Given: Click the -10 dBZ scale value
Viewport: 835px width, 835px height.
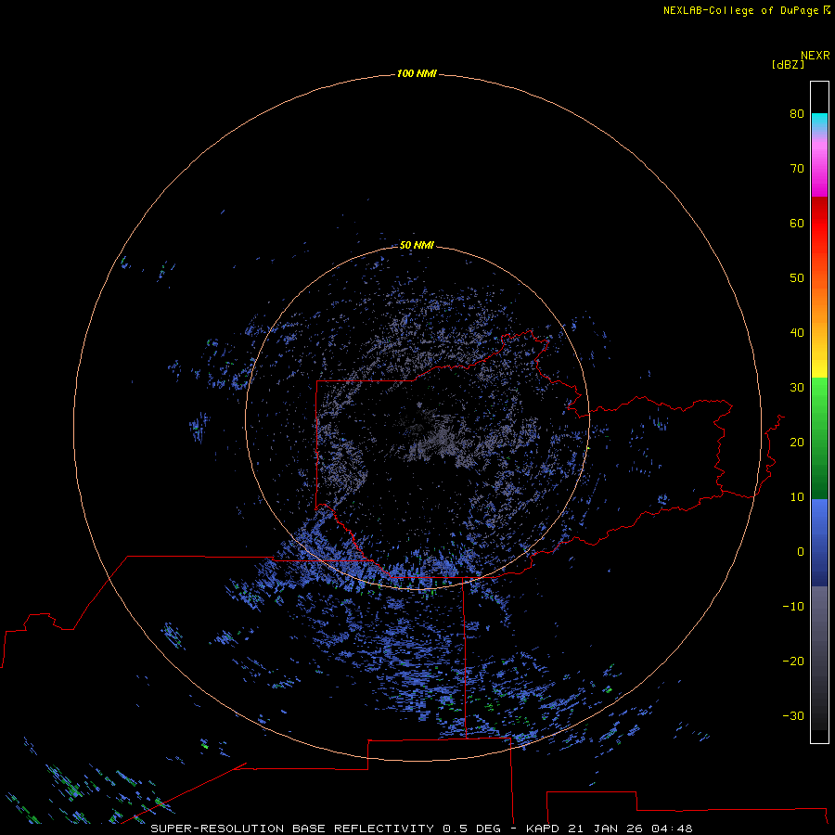Looking at the screenshot, I should coord(793,607).
